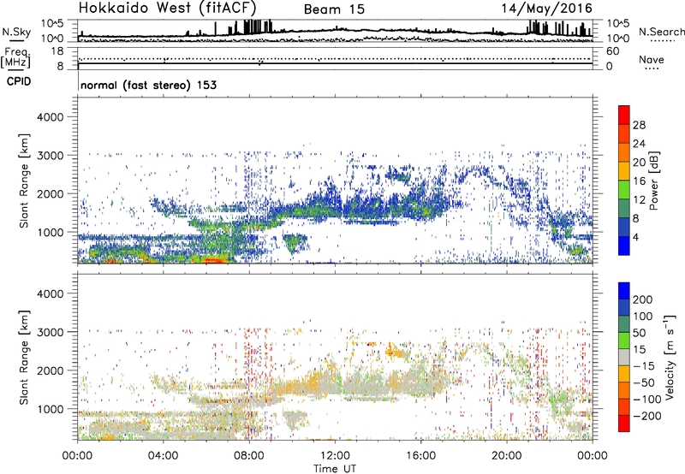Click the "2000" tick in the power panel

50,193
